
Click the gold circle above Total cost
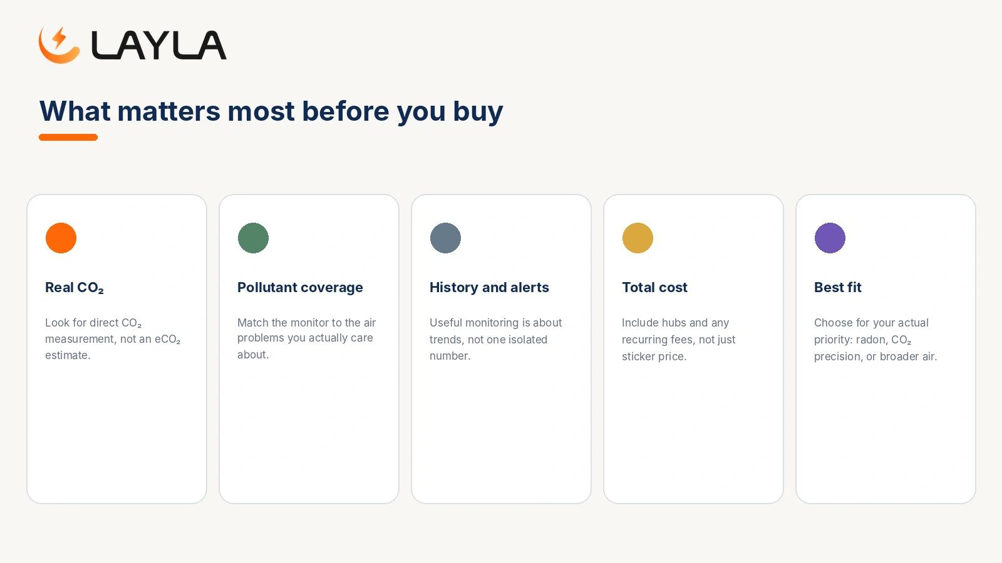[638, 238]
